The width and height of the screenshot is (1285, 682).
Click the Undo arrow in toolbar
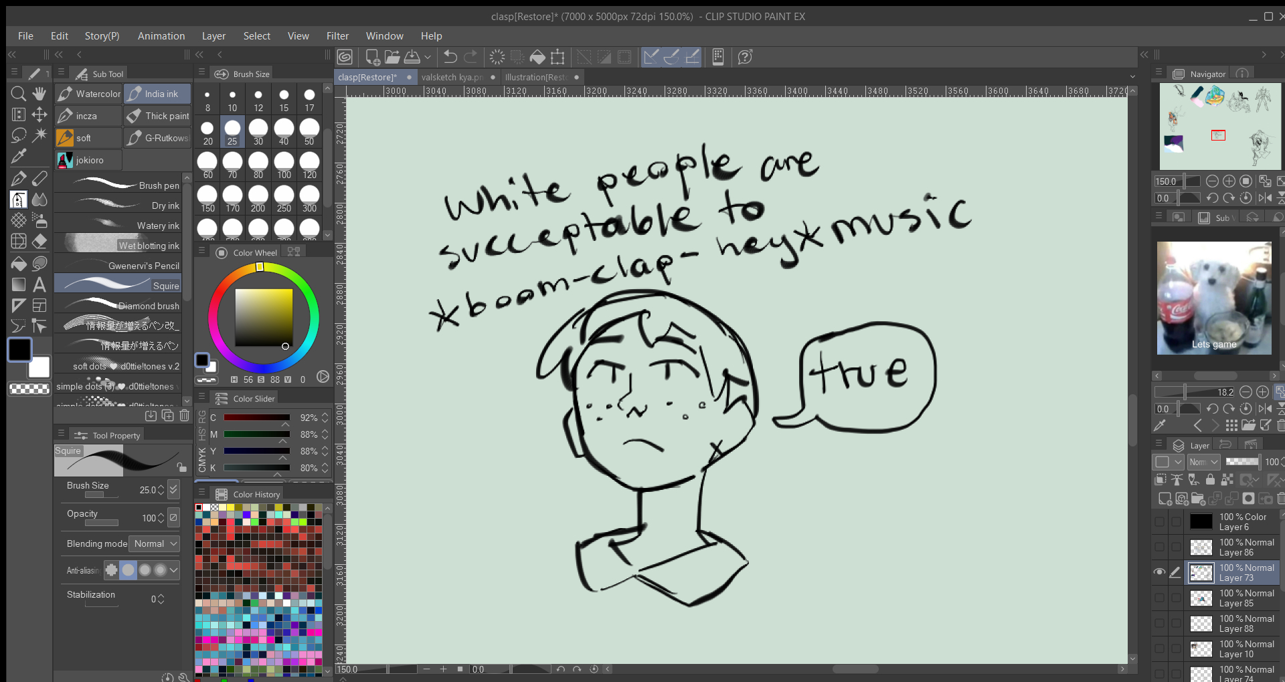click(450, 58)
